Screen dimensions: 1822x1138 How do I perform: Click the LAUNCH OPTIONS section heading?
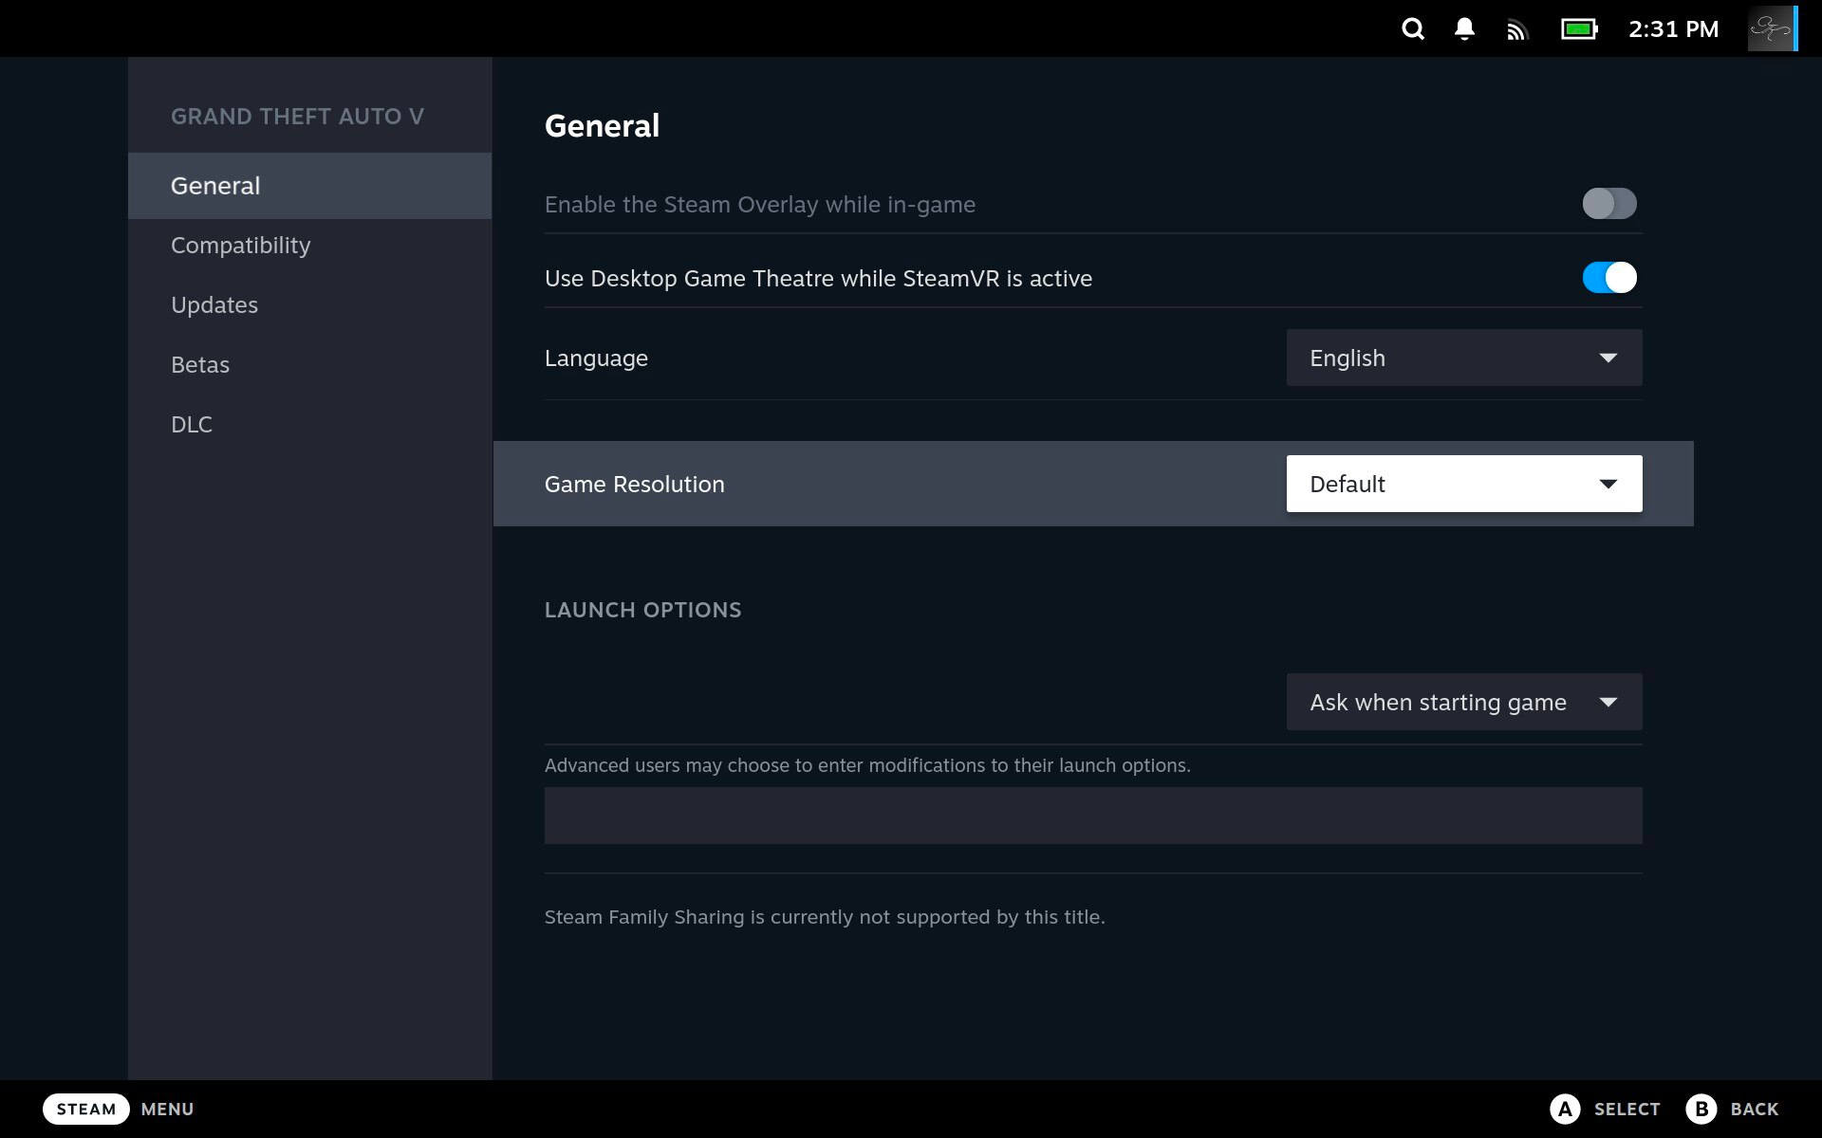coord(642,610)
